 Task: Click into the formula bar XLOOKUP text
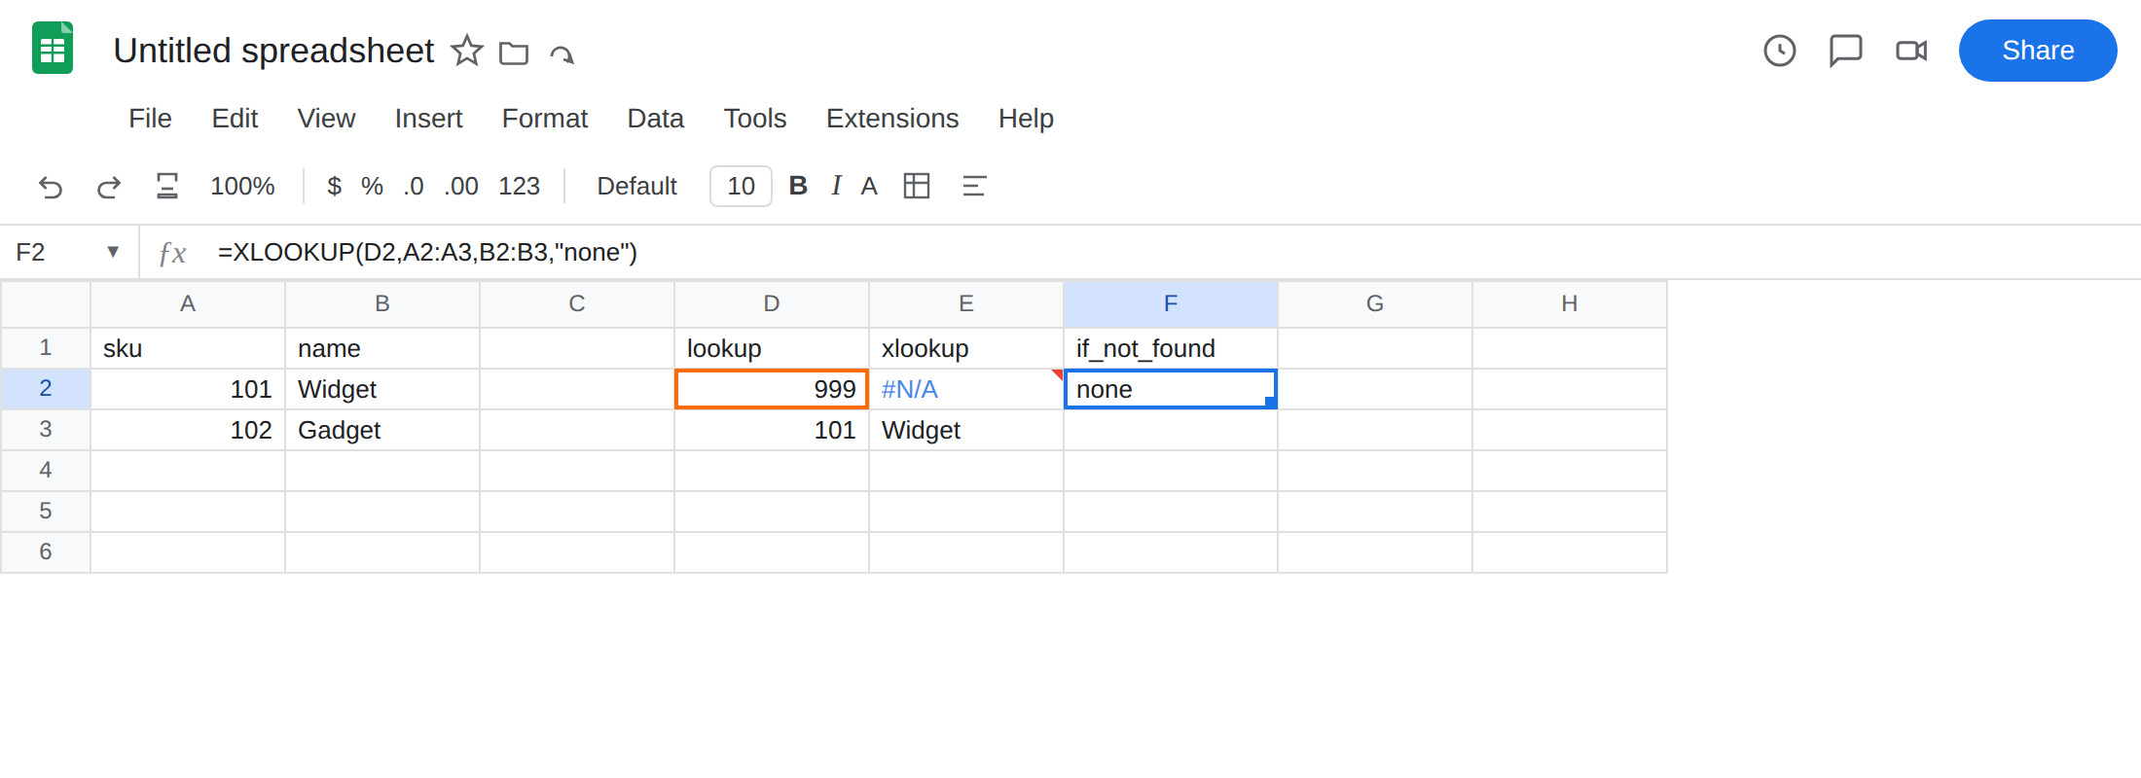pos(427,252)
